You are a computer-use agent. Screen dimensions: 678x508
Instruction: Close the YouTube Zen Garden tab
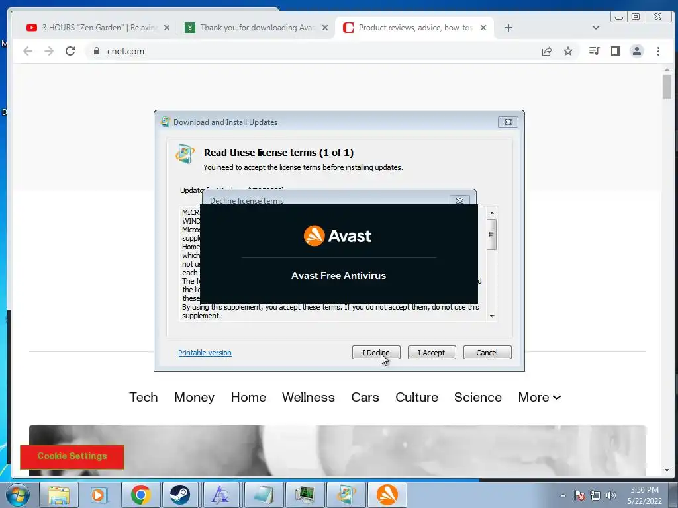(x=167, y=28)
